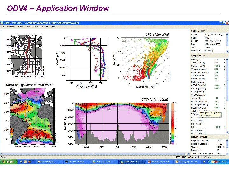Select the 'Oxygen' sample row
The height and width of the screenshot is (172, 229).
(208, 69)
